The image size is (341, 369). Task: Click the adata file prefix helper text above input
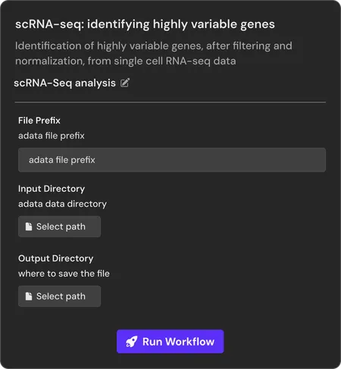[x=52, y=136]
